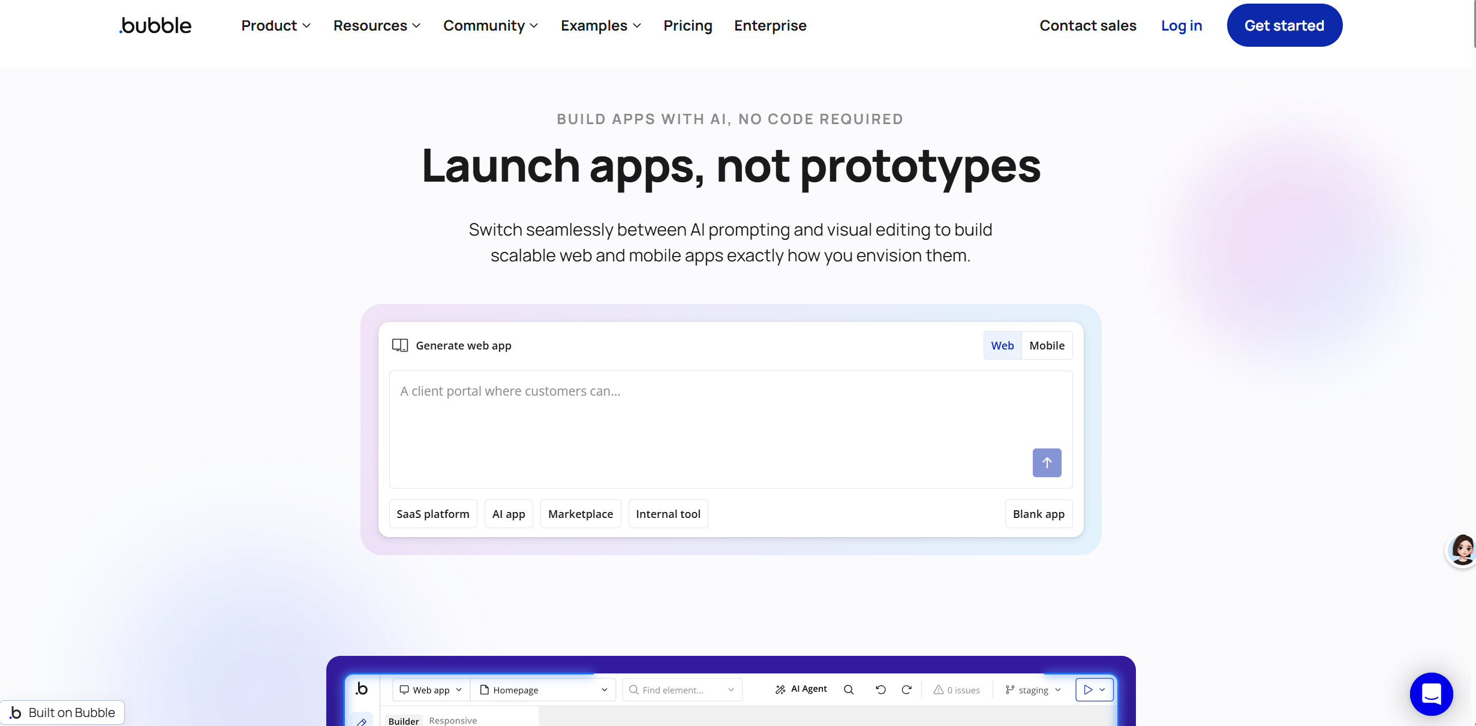Image resolution: width=1476 pixels, height=726 pixels.
Task: Click the Built on Bubble badge
Action: pos(62,712)
